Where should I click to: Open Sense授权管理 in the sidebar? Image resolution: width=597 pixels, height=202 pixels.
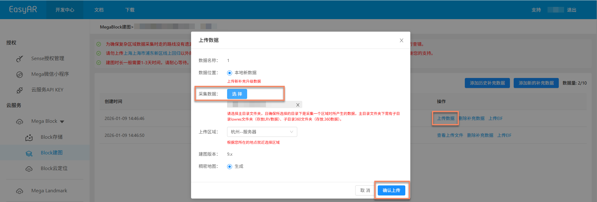(x=48, y=59)
